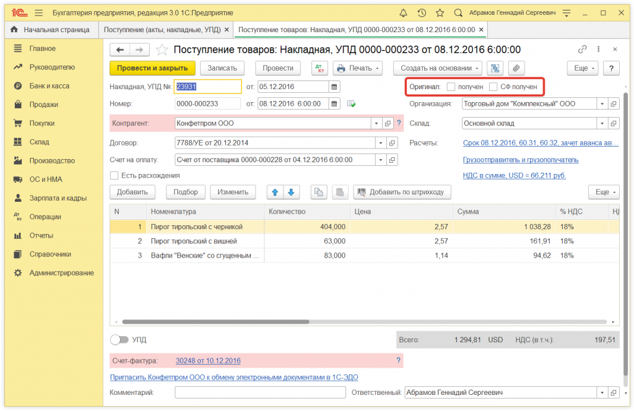Tick the Оригинал получен checkbox
This screenshot has width=634, height=411.
451,87
